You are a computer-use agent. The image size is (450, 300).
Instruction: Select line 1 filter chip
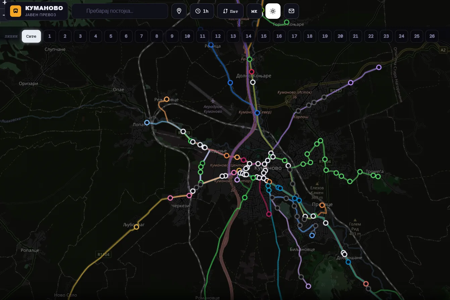click(x=50, y=36)
